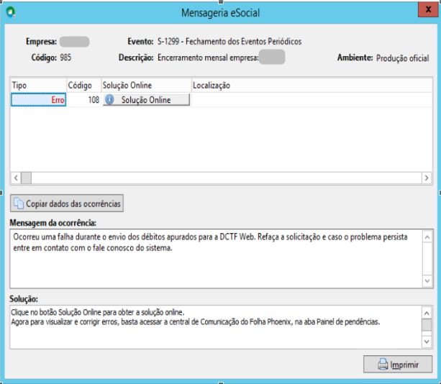Sort by the Tipo column header
The width and height of the screenshot is (441, 384).
[x=39, y=85]
